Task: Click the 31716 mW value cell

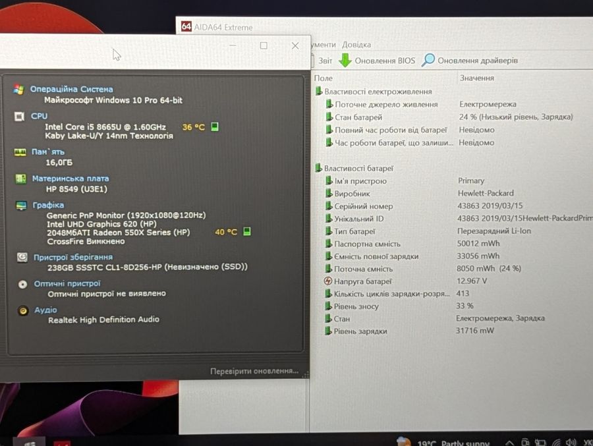Action: pos(474,330)
